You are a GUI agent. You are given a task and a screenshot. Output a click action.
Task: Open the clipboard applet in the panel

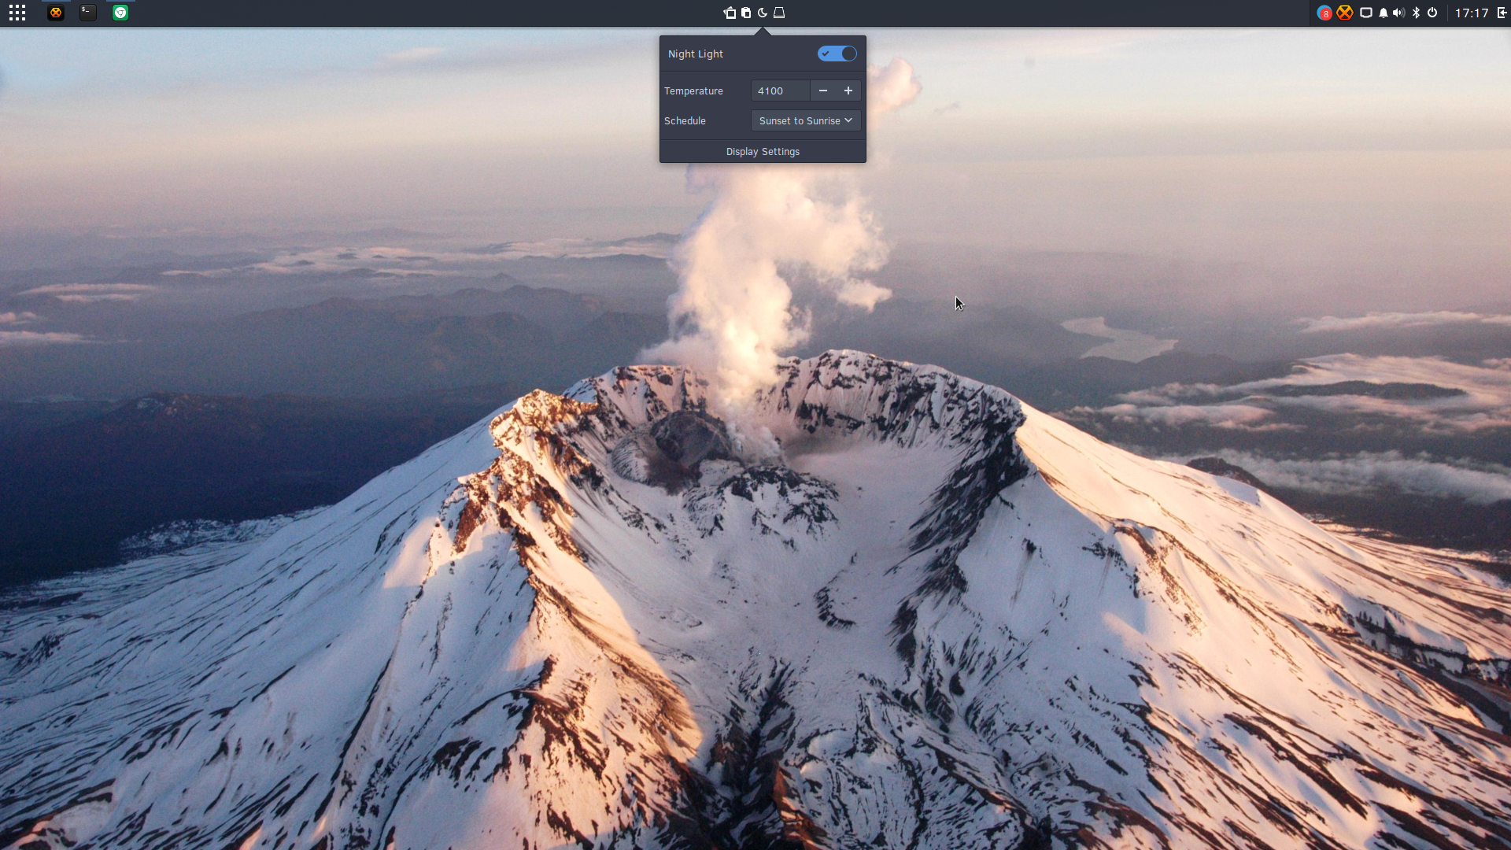pos(746,13)
